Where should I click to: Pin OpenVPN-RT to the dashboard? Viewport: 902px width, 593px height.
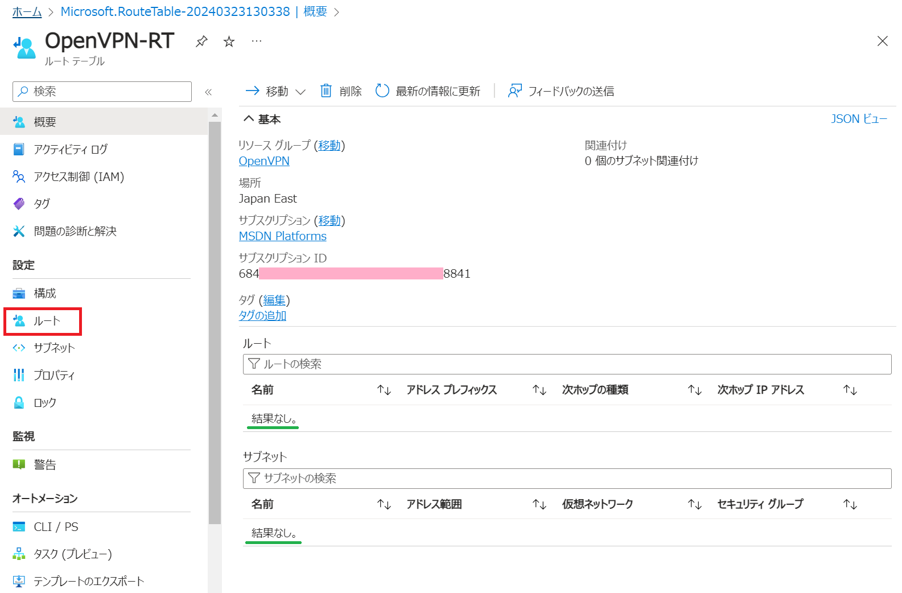pos(201,42)
